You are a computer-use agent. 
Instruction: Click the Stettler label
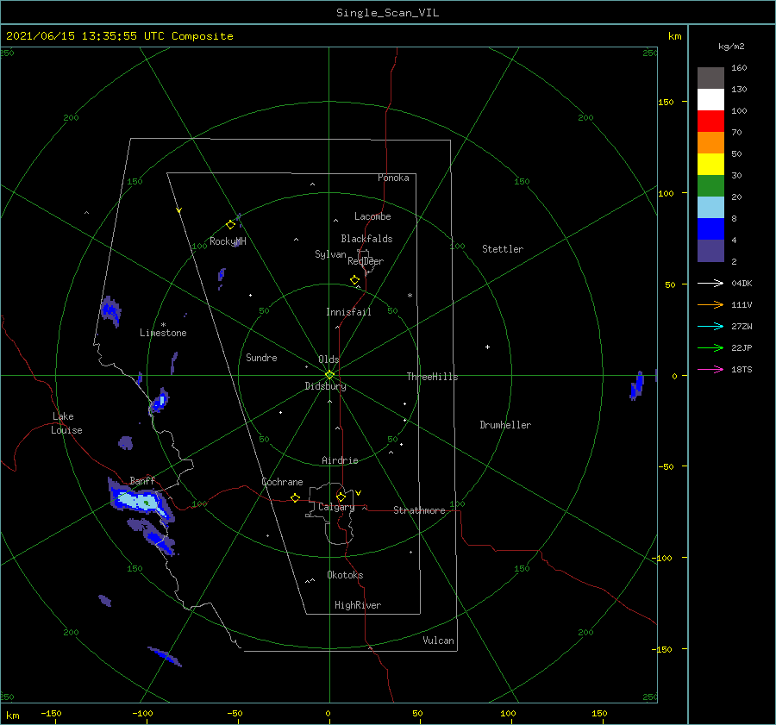pos(503,249)
